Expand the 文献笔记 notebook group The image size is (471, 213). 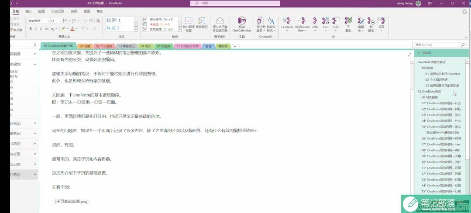click(x=35, y=134)
